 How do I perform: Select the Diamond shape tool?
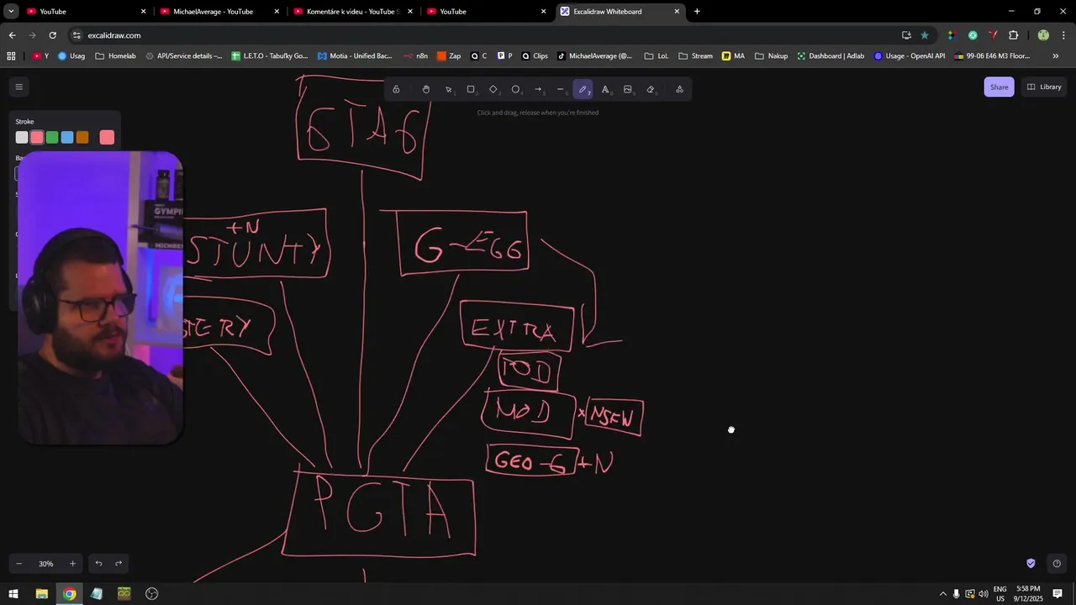pyautogui.click(x=493, y=89)
